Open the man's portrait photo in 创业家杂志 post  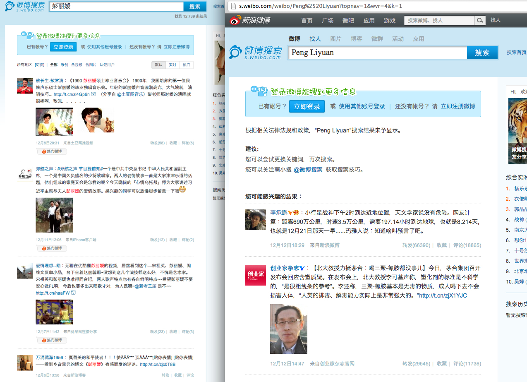pos(289,329)
